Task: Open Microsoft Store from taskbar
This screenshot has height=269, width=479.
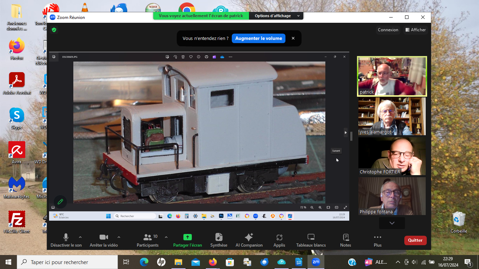Action: click(230, 262)
